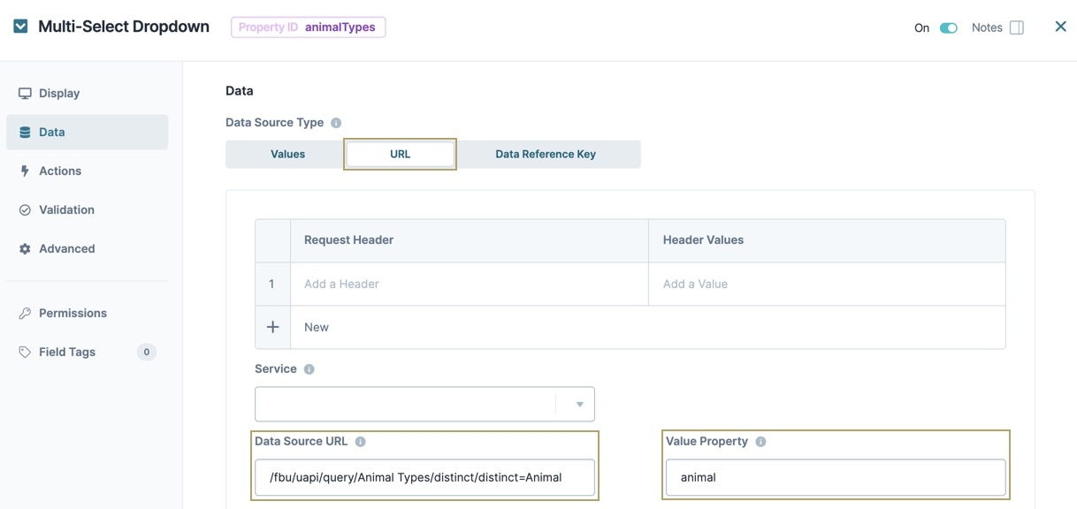1077x509 pixels.
Task: Open the Permissions section
Action: coord(87,313)
